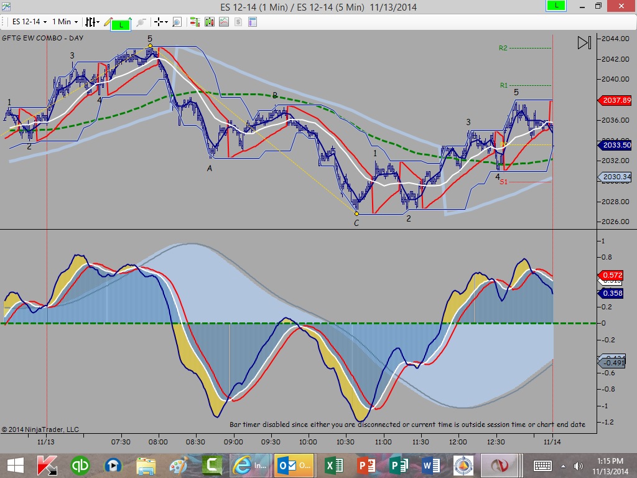The width and height of the screenshot is (637, 478).
Task: Open the compass-logo app on the taskbar
Action: (463, 466)
